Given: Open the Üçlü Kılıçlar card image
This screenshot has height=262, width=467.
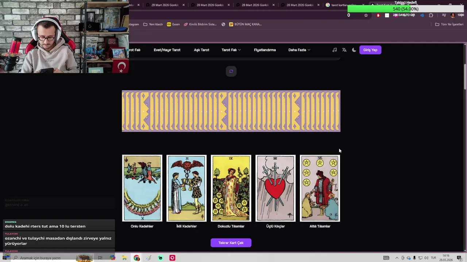Looking at the screenshot, I should [x=275, y=188].
